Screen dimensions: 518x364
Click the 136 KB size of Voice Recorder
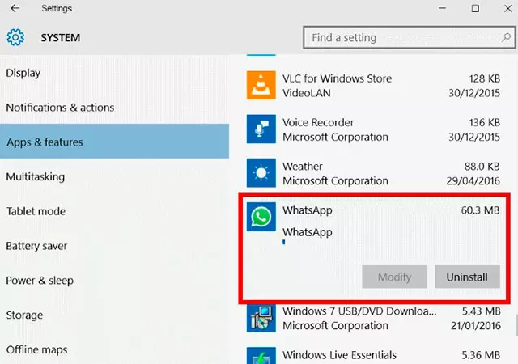(x=484, y=122)
